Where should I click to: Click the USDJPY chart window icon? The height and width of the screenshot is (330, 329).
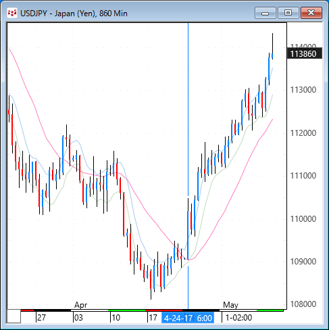coord(12,13)
